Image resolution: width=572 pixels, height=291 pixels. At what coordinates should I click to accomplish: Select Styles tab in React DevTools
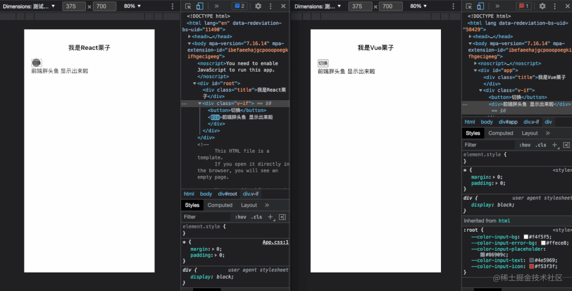(x=192, y=205)
